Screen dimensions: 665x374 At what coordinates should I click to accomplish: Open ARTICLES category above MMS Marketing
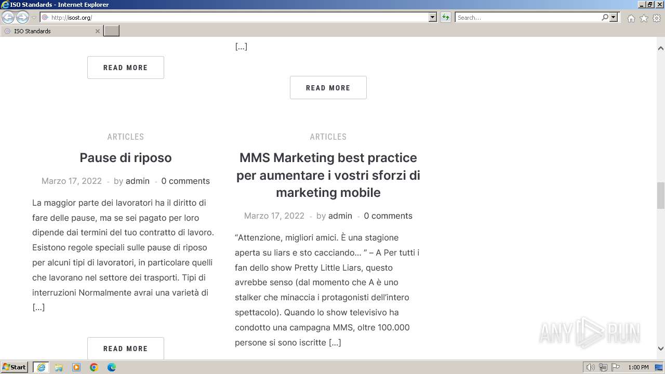click(328, 137)
